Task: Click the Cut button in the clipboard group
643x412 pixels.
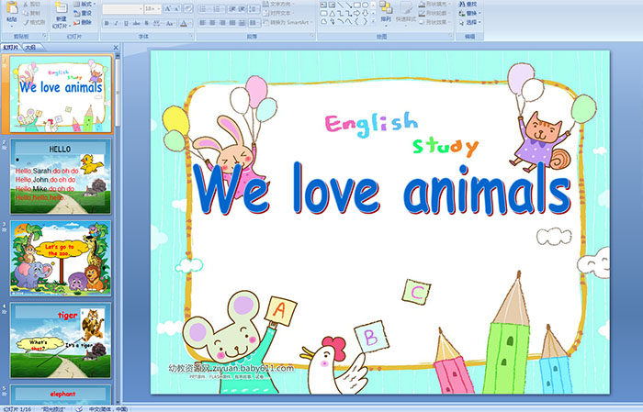Action: [x=32, y=4]
